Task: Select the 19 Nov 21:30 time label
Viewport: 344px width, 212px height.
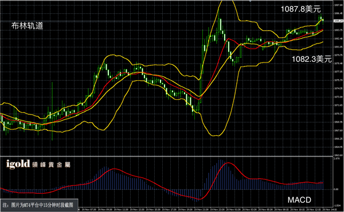Action: coord(201,210)
